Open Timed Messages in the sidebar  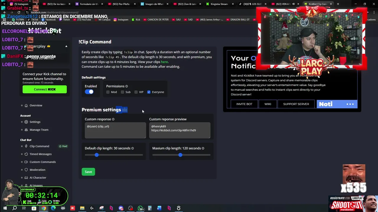pyautogui.click(x=40, y=154)
